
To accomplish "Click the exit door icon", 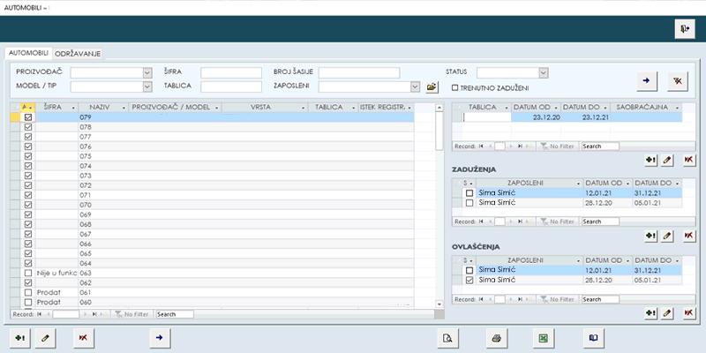I will (x=686, y=29).
